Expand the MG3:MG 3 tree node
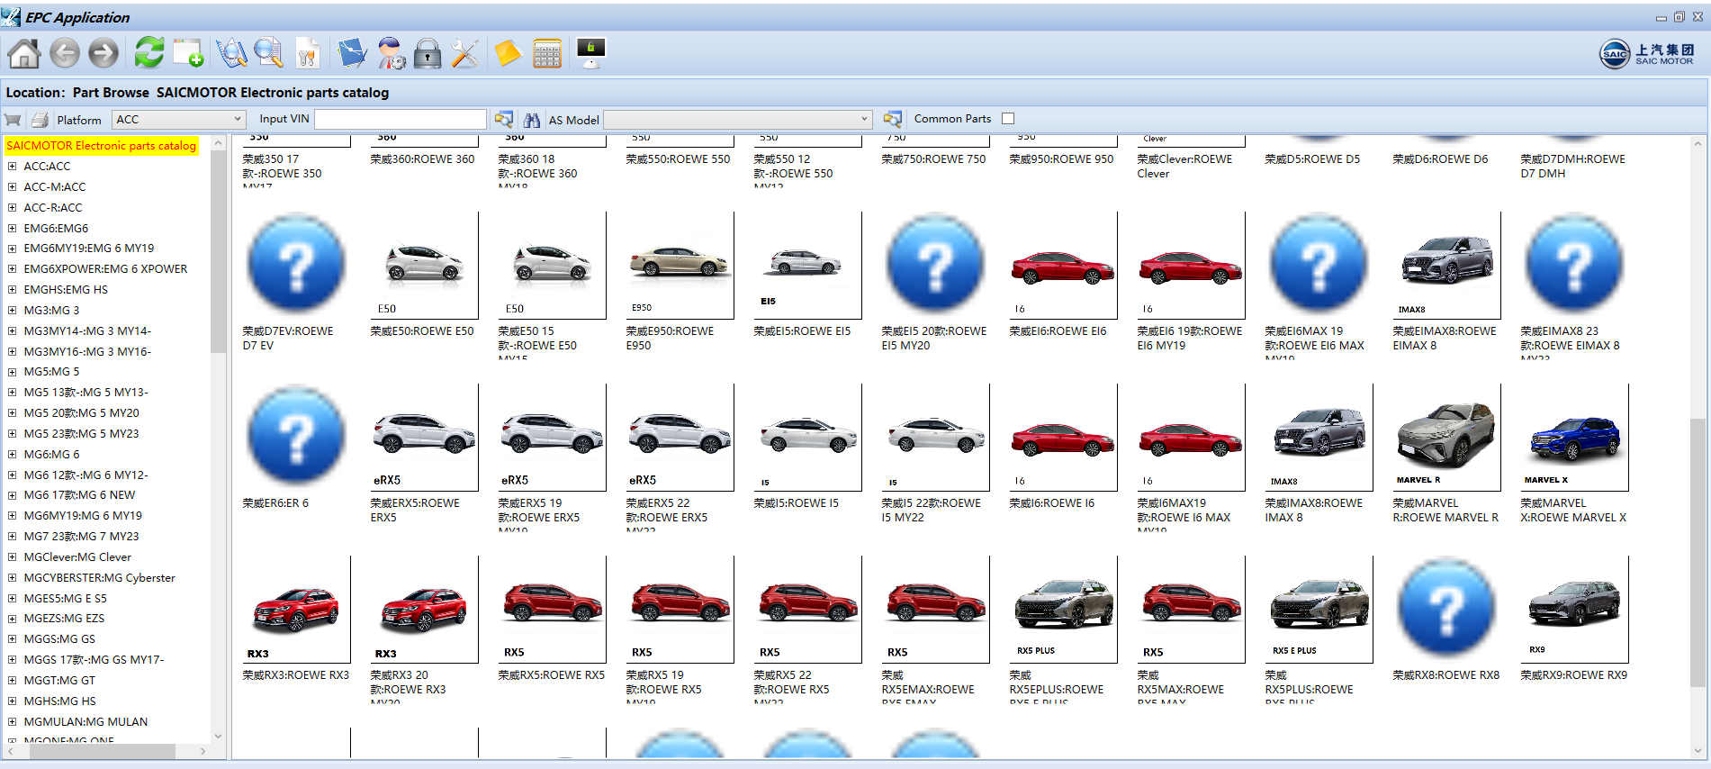The image size is (1711, 769). (x=12, y=311)
